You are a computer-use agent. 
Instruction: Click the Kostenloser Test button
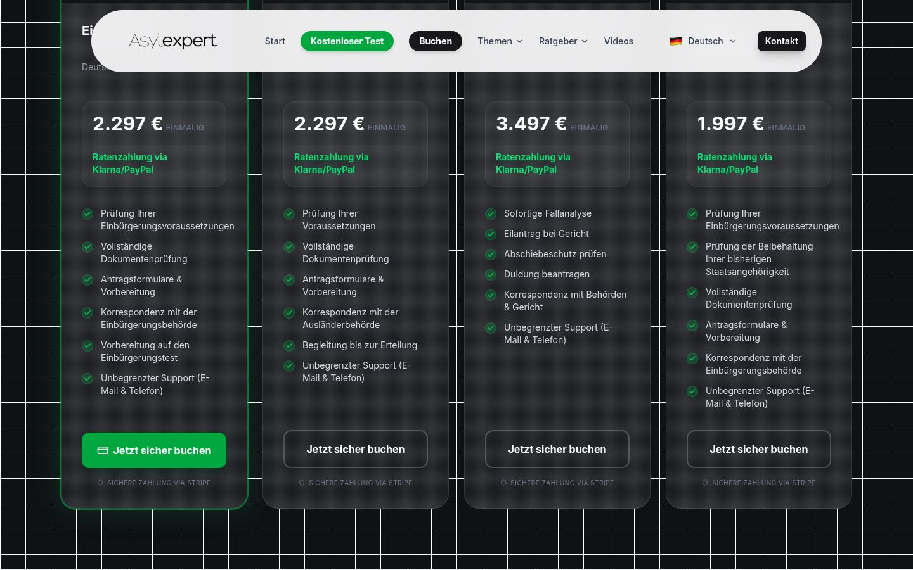pyautogui.click(x=347, y=41)
